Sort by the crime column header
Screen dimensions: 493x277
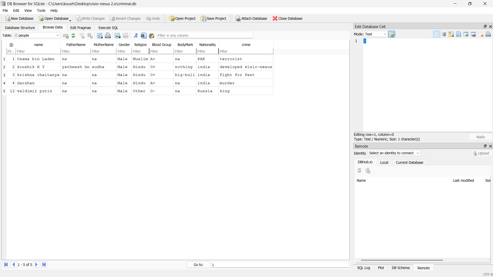[x=246, y=45]
